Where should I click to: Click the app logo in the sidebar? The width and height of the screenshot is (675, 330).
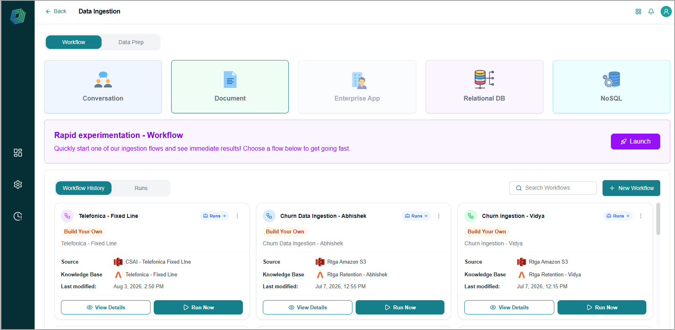click(x=18, y=16)
